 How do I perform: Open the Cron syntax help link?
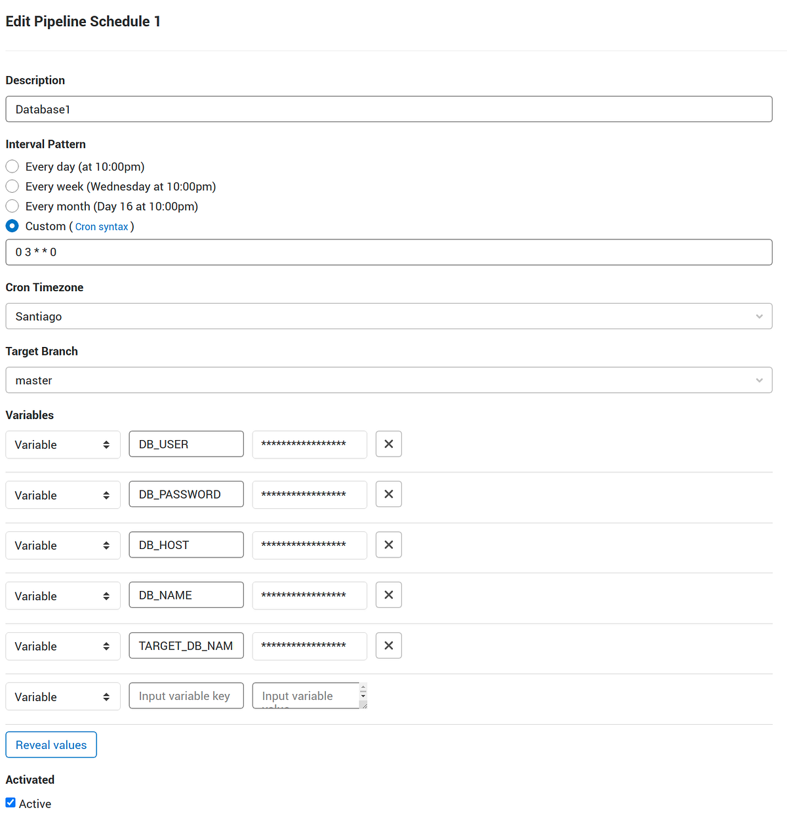click(102, 226)
